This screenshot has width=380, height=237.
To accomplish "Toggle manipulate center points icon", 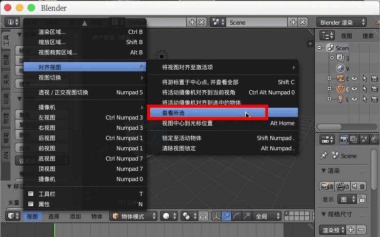I will point(203,215).
